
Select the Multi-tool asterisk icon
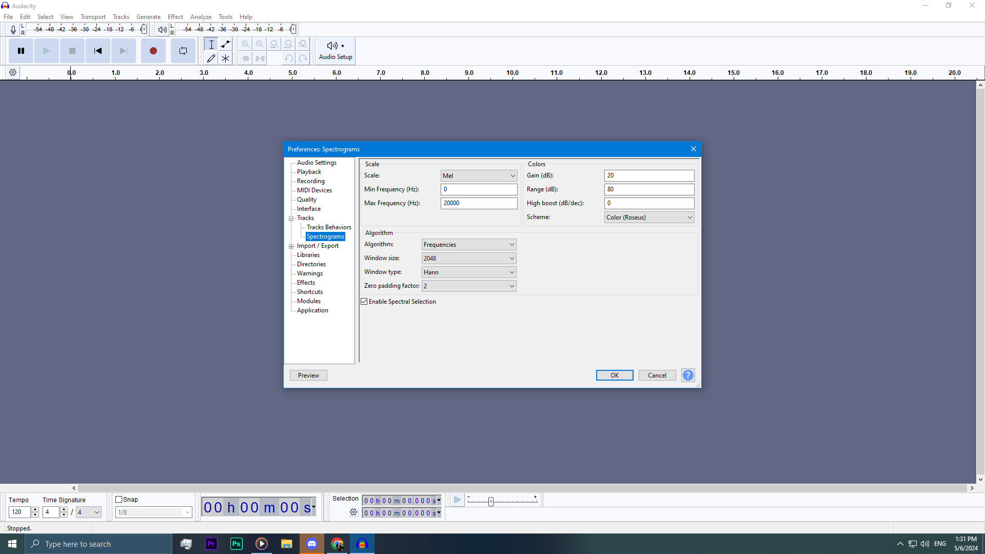pos(225,58)
